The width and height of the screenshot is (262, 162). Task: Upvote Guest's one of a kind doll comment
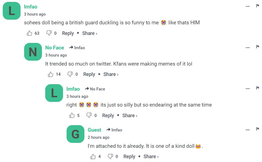click(93, 157)
